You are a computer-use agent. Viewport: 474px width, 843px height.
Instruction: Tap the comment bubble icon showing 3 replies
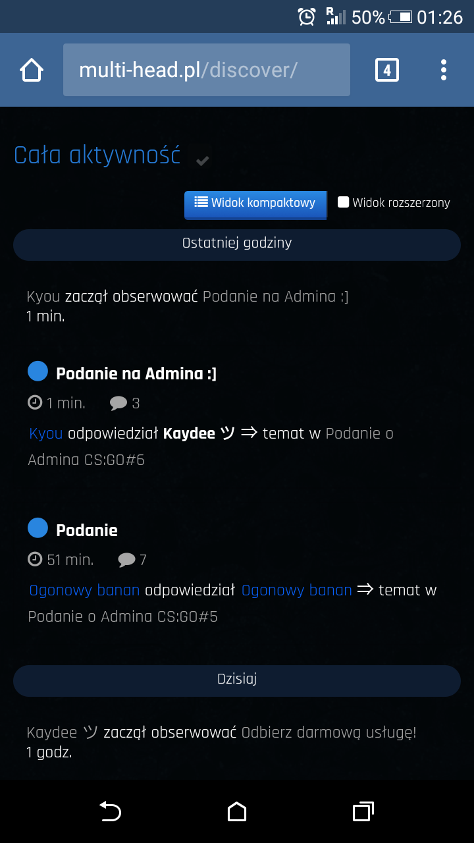118,403
